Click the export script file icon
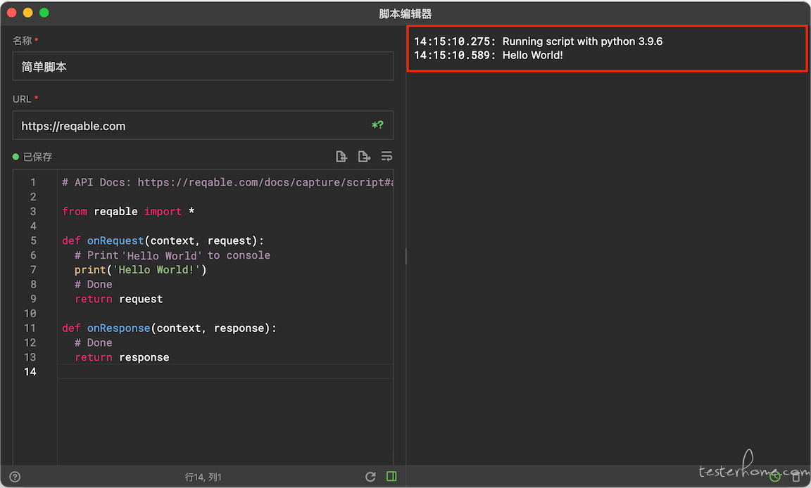The image size is (811, 488). click(364, 157)
